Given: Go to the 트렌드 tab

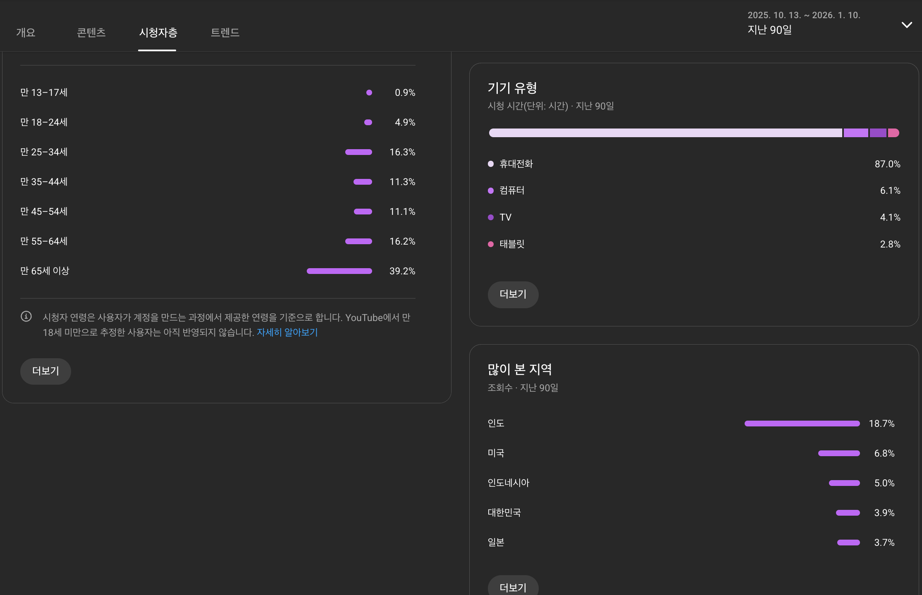Looking at the screenshot, I should pos(225,32).
